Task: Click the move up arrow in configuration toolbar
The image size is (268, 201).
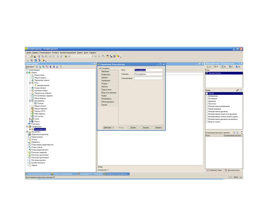Action: tap(51, 67)
